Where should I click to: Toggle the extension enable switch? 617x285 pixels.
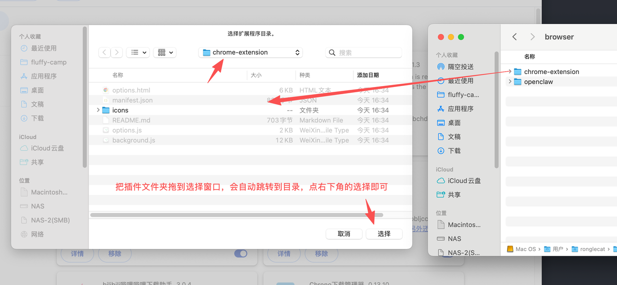241,253
